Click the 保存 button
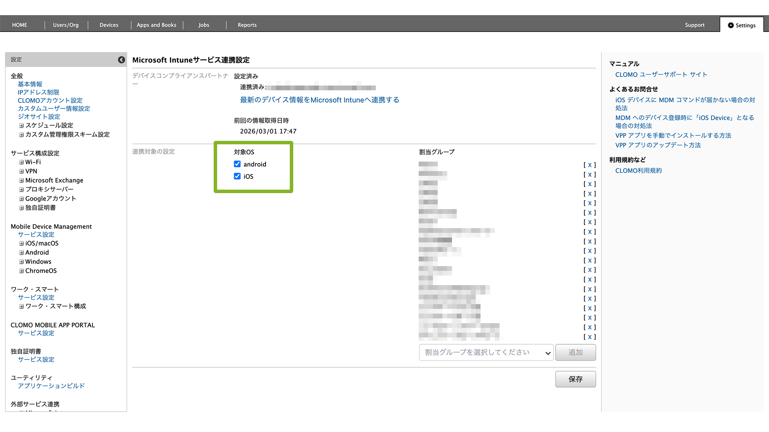 (x=575, y=379)
